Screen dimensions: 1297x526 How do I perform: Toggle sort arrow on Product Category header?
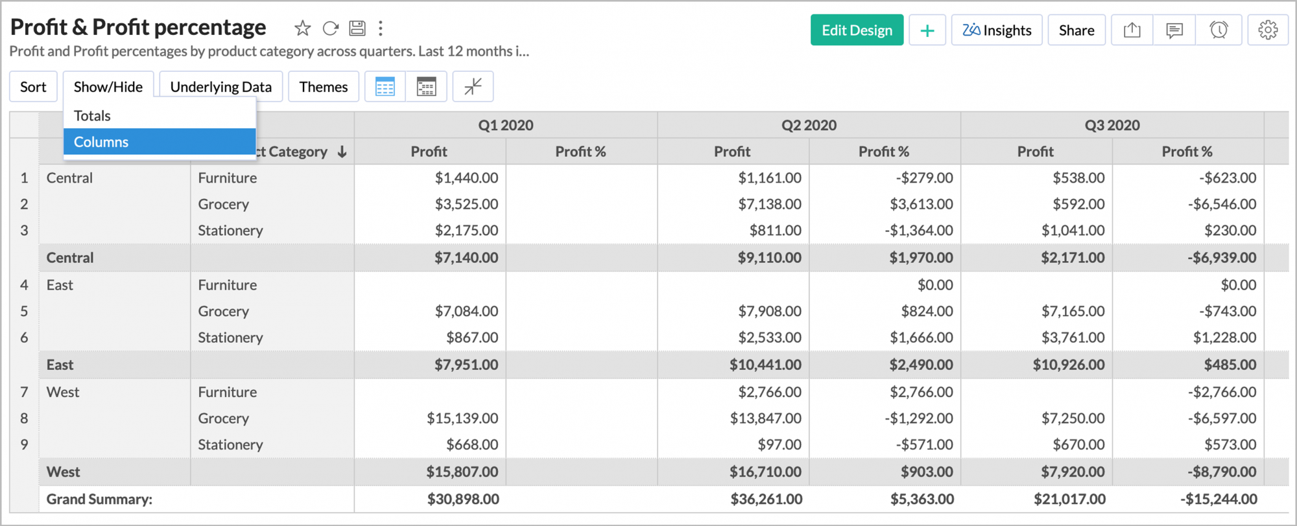(342, 152)
